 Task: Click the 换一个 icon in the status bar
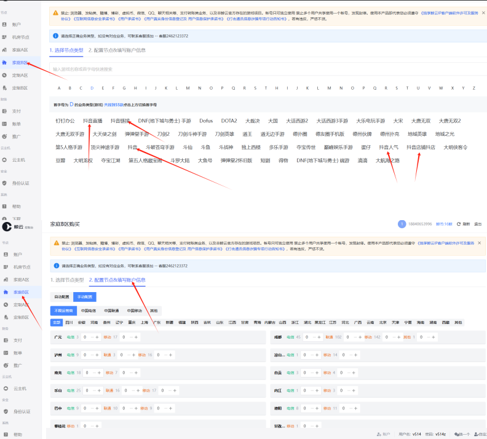[x=456, y=434]
